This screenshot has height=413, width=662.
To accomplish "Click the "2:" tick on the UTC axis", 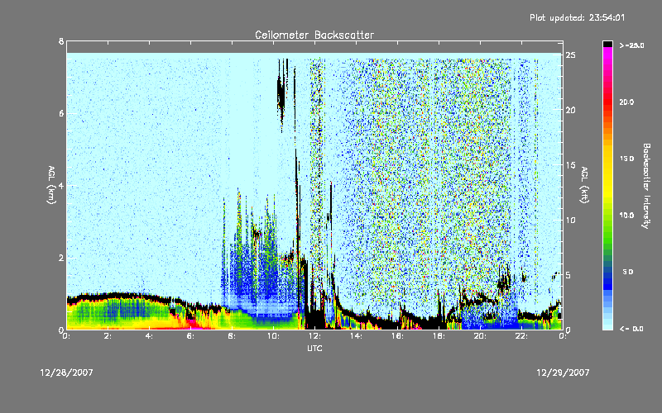I will point(108,336).
